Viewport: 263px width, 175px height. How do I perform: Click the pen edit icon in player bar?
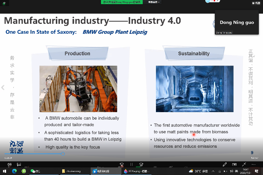pyautogui.click(x=225, y=164)
